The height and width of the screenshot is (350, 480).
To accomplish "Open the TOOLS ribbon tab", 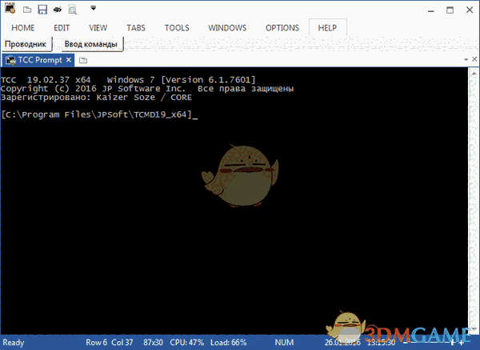I will 177,28.
